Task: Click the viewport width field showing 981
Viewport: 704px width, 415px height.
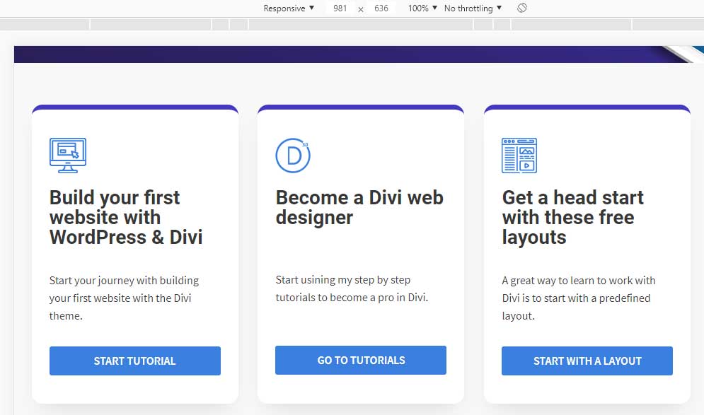Action: pyautogui.click(x=340, y=8)
